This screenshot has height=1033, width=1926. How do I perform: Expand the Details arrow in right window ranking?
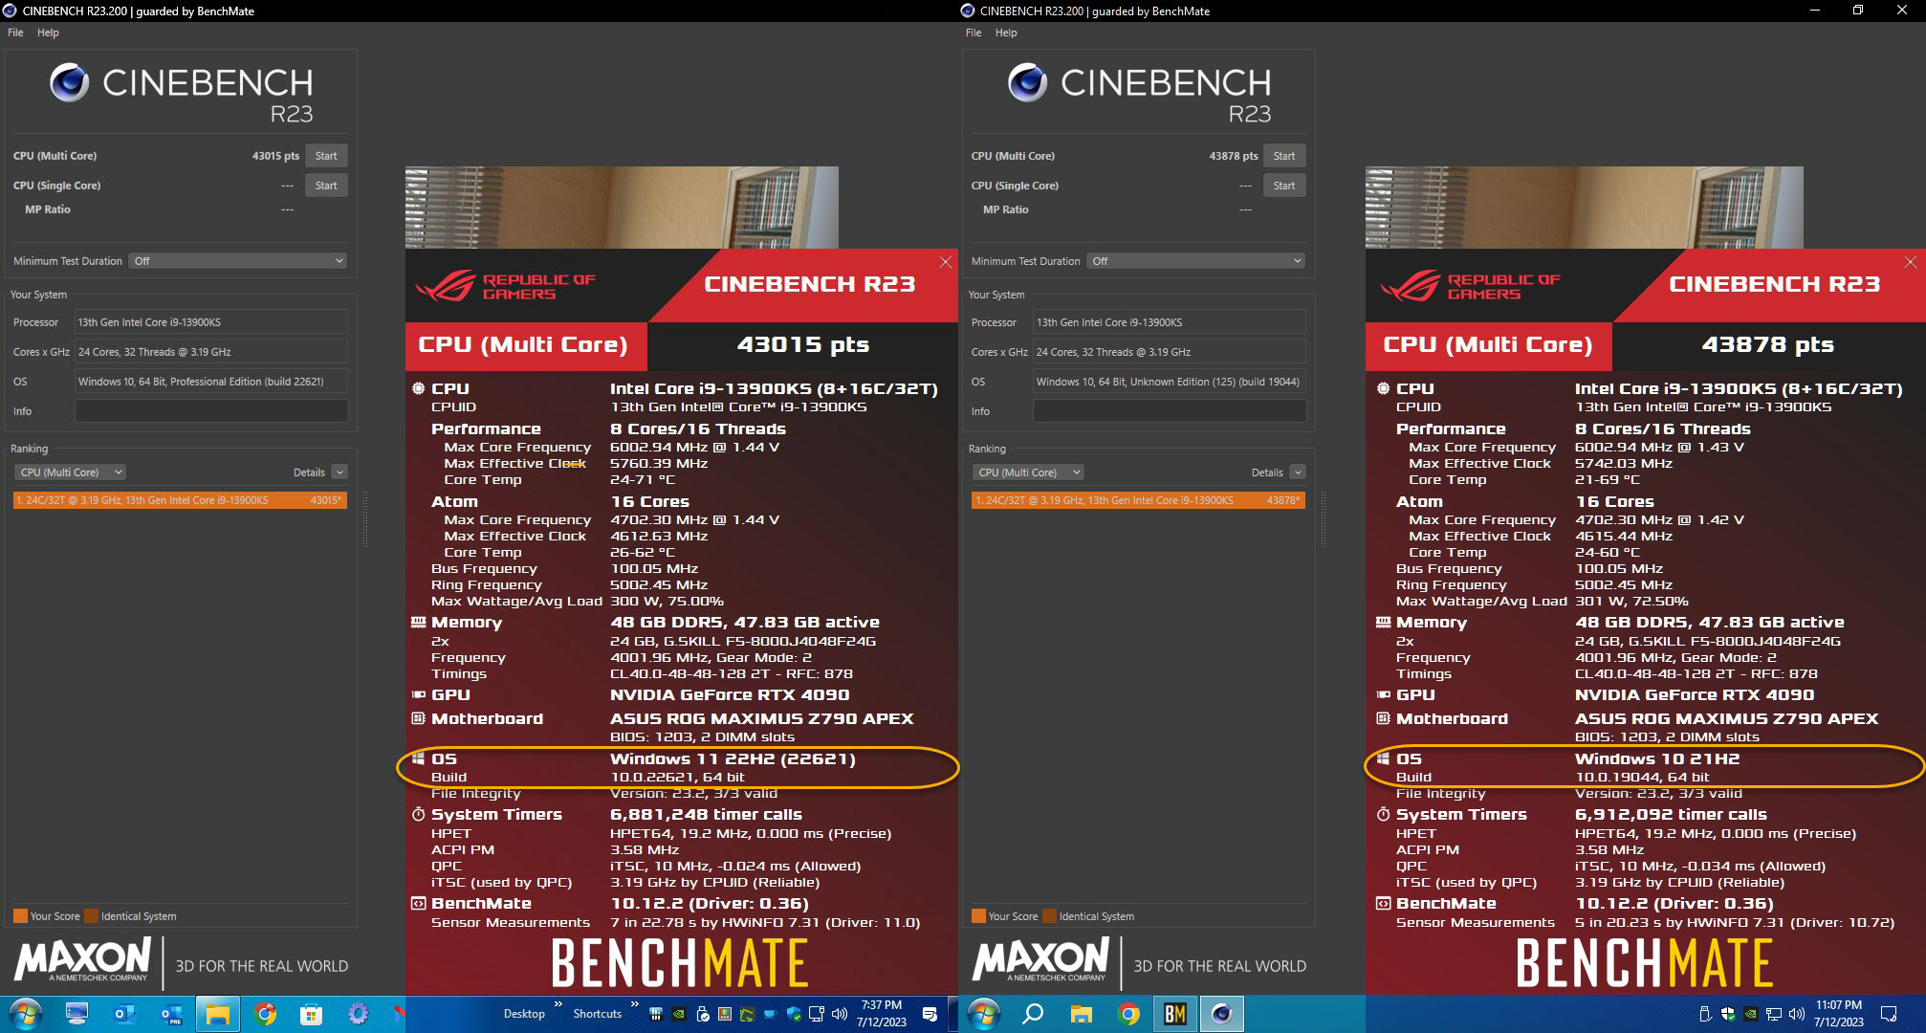coord(1298,473)
